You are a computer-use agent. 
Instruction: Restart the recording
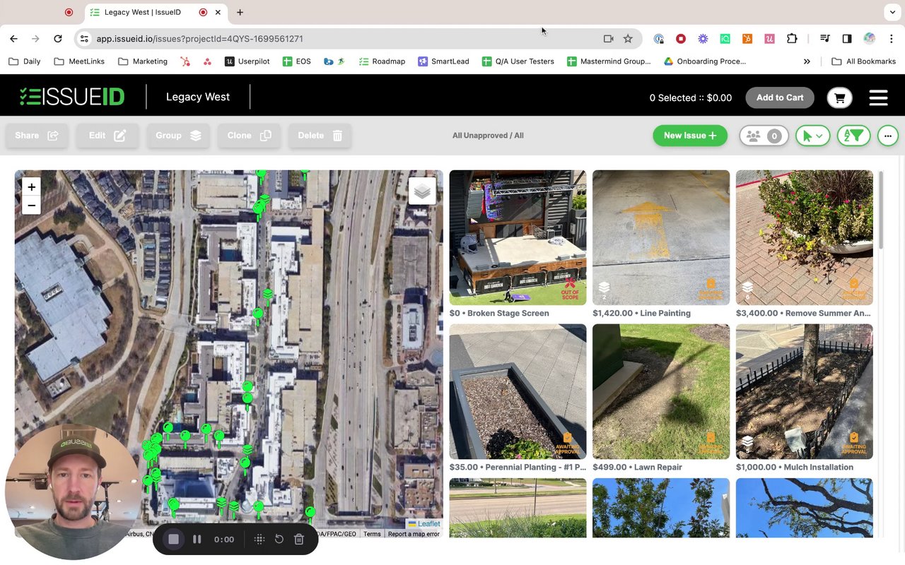coord(279,539)
